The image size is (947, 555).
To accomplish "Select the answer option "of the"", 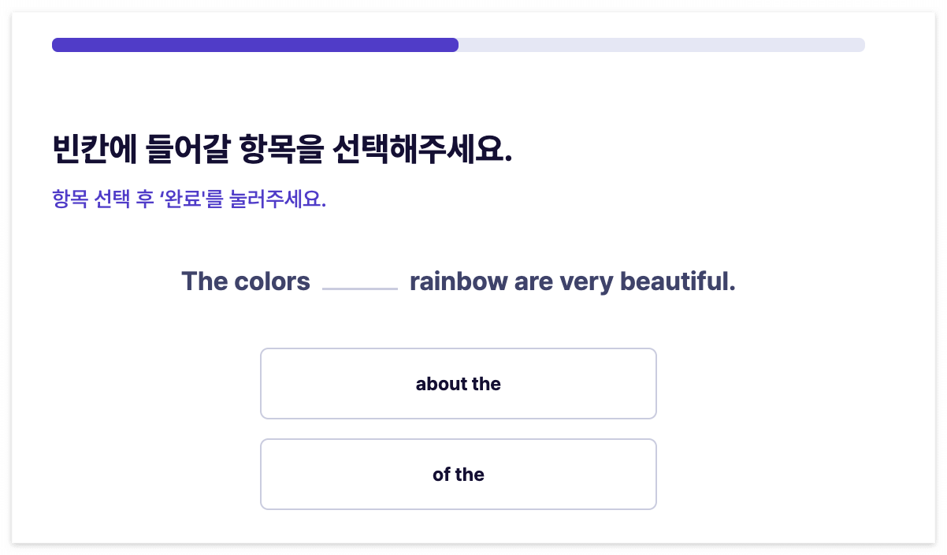I will (459, 474).
